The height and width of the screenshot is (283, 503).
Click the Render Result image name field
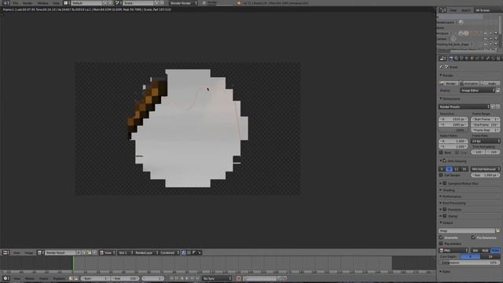click(61, 253)
